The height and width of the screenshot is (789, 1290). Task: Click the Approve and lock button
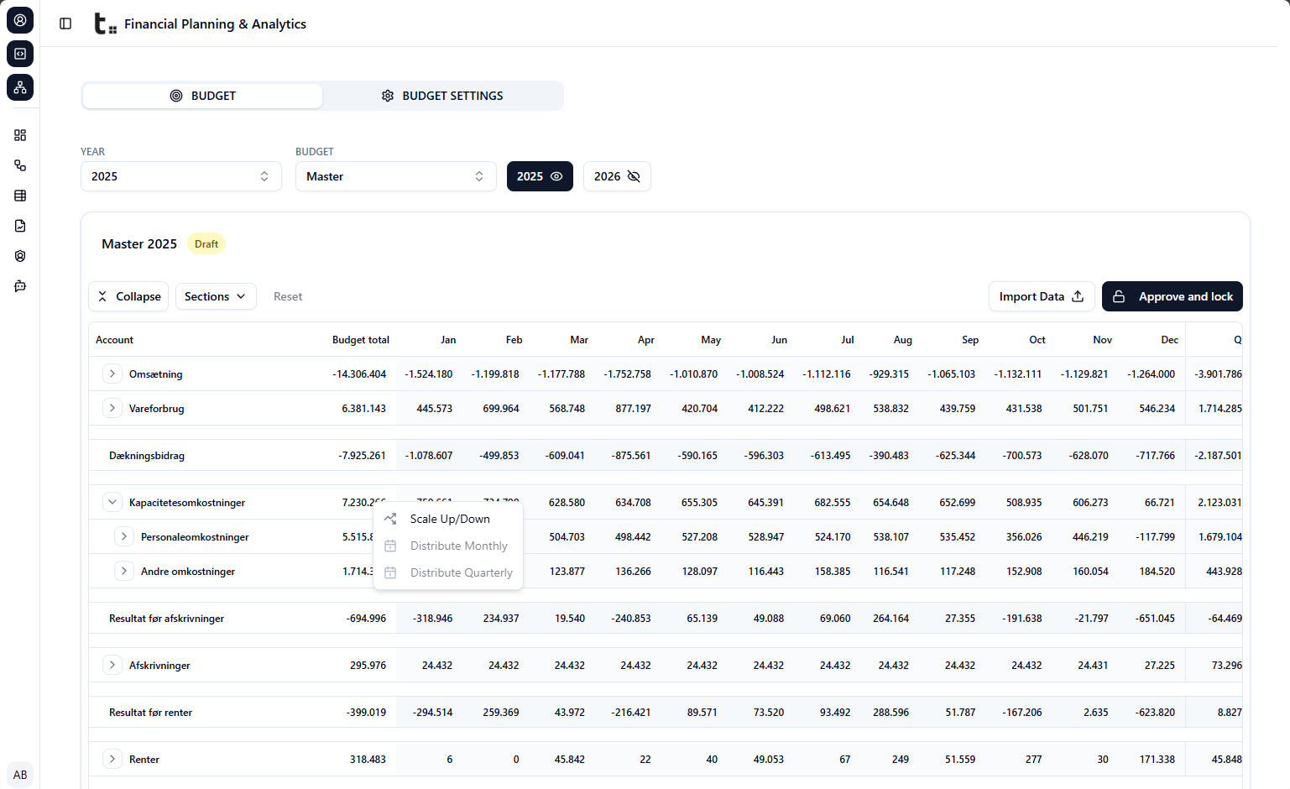point(1172,296)
